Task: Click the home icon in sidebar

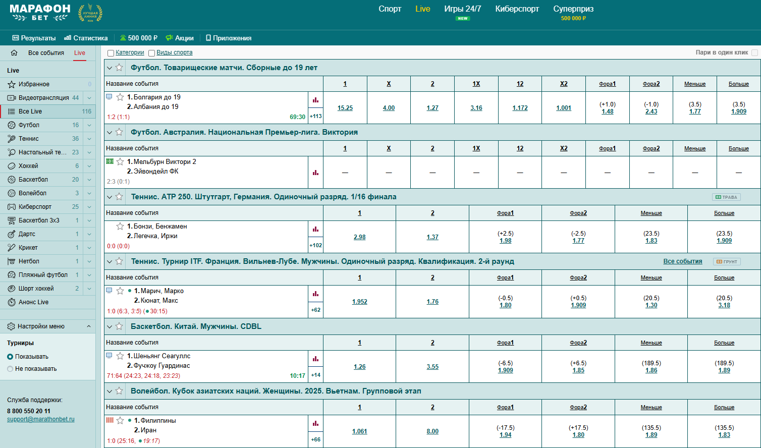Action: tap(14, 53)
